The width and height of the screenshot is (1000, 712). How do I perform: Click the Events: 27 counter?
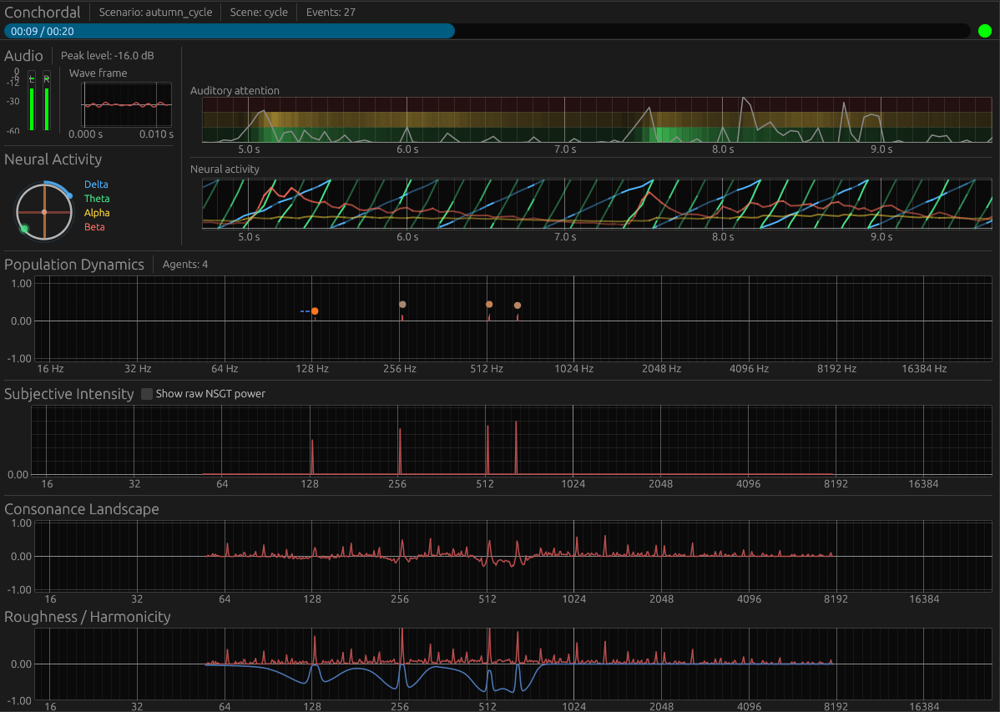pos(331,13)
